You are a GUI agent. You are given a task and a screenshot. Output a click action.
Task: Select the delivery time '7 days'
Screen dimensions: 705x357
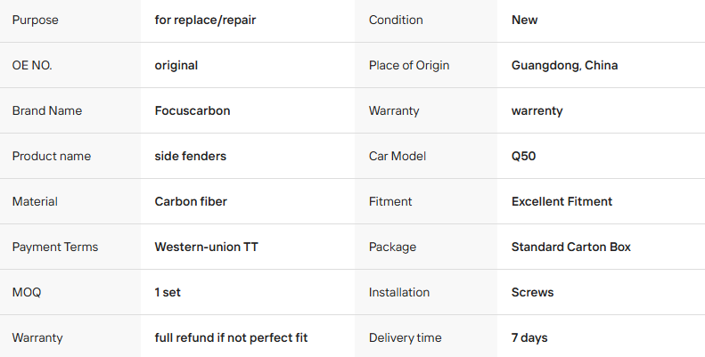[529, 337]
